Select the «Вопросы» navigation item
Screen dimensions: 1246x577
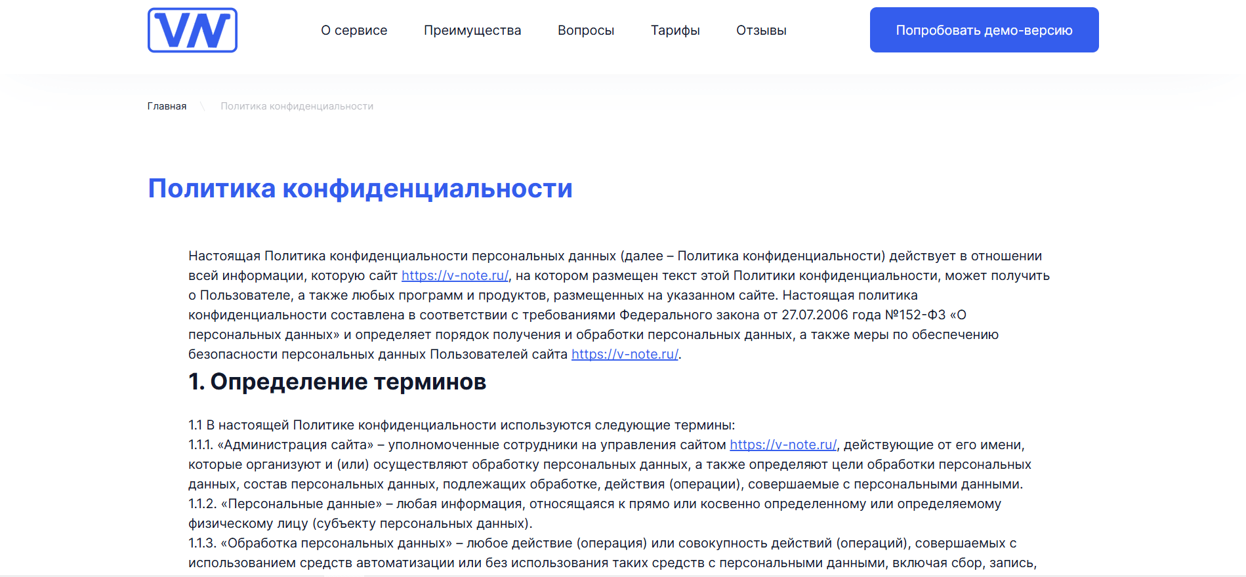point(586,30)
